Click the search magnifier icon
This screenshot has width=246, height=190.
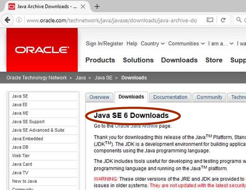239,20
